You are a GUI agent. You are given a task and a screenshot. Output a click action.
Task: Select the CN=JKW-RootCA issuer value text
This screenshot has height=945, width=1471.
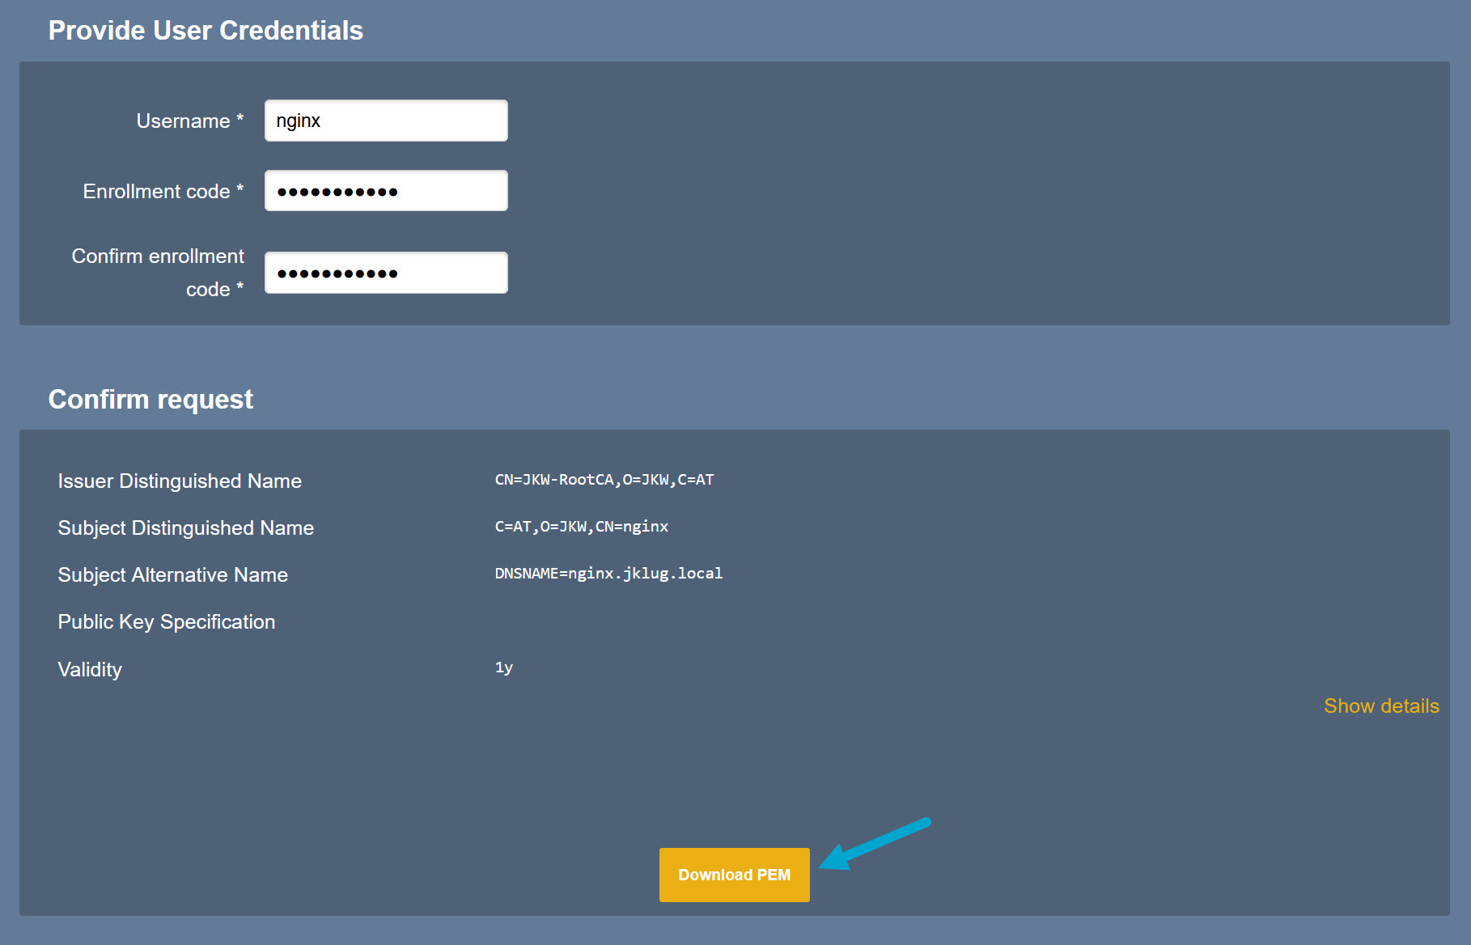(x=604, y=480)
